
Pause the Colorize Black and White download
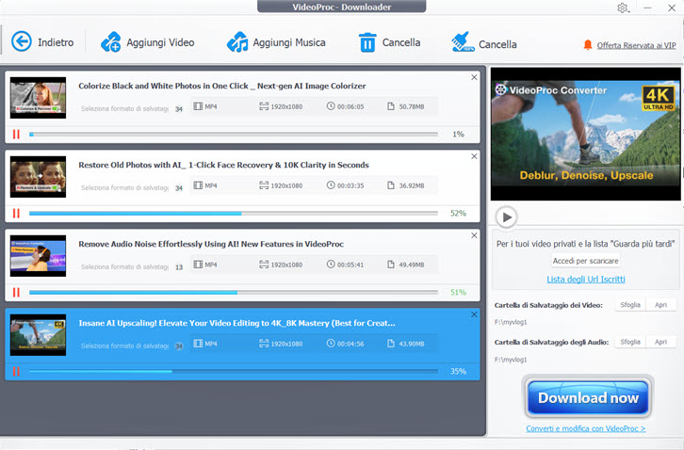tap(16, 135)
